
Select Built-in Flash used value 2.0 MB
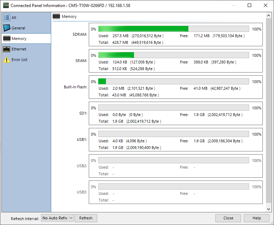[x=118, y=88]
